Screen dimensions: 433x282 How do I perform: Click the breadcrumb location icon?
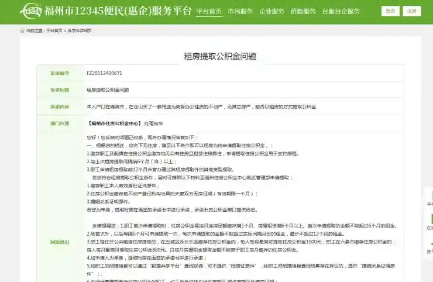(x=22, y=30)
